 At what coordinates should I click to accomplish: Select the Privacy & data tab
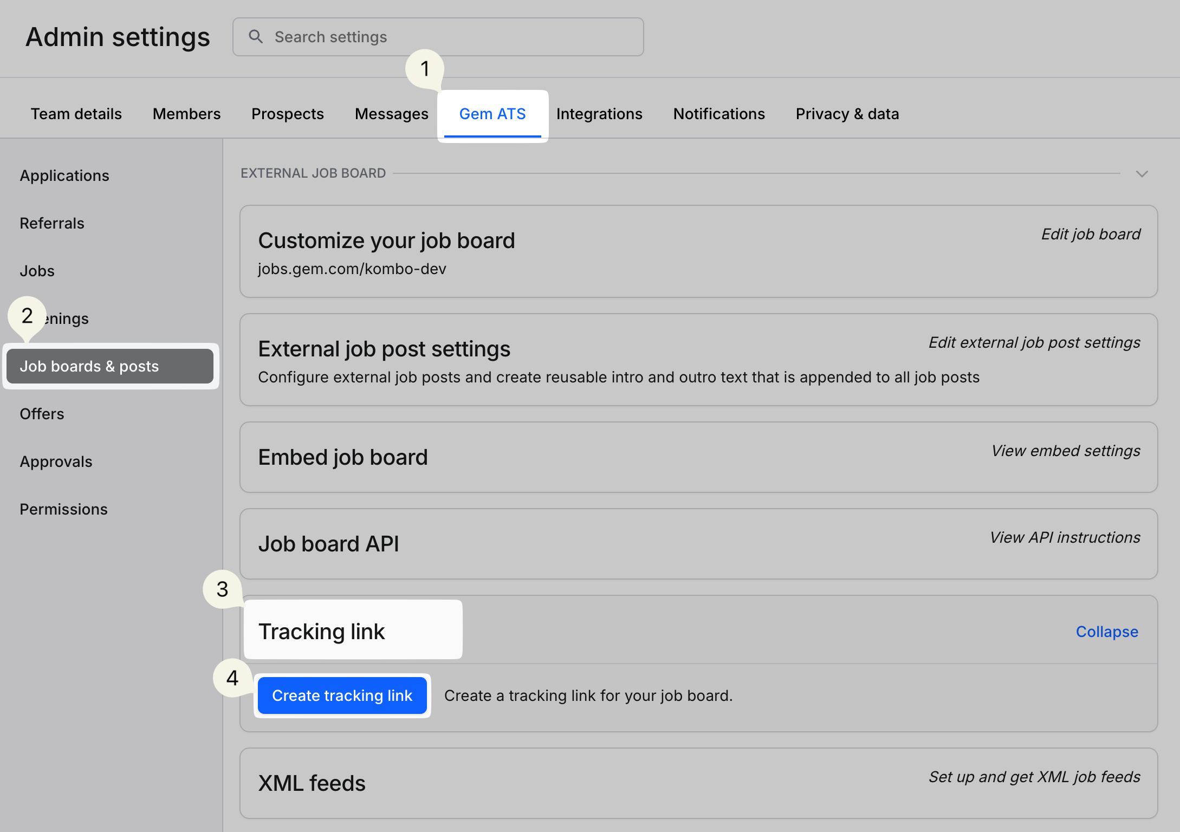tap(847, 114)
